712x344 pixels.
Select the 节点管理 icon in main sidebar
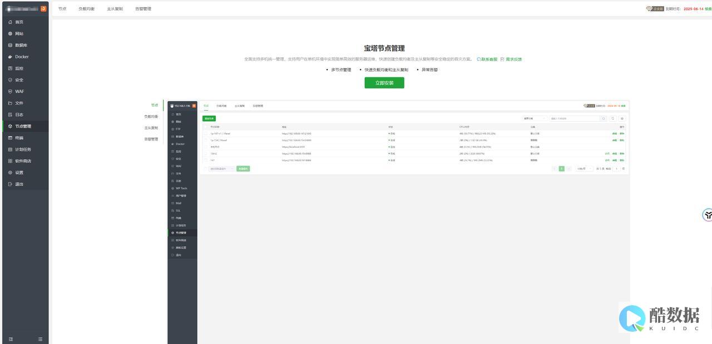coord(10,126)
